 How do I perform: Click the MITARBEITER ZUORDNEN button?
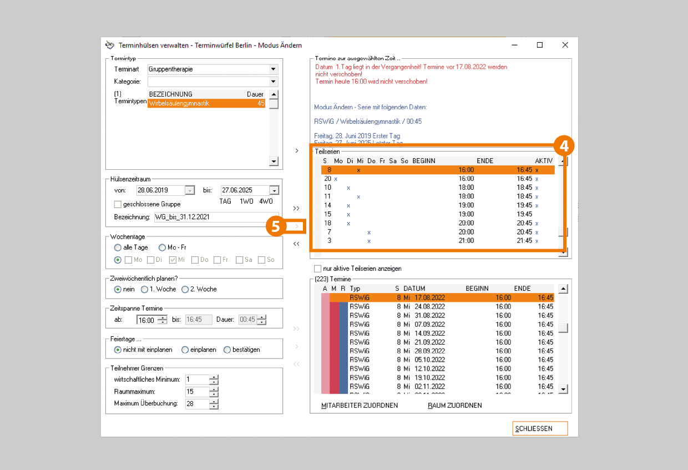tap(360, 406)
